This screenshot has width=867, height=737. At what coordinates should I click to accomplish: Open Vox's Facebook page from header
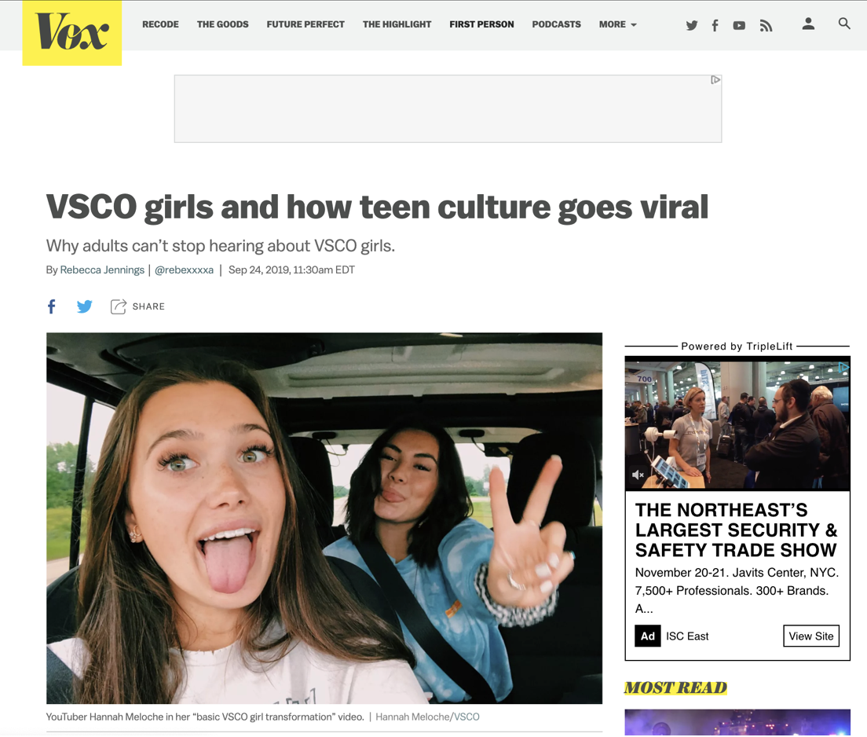(x=715, y=25)
